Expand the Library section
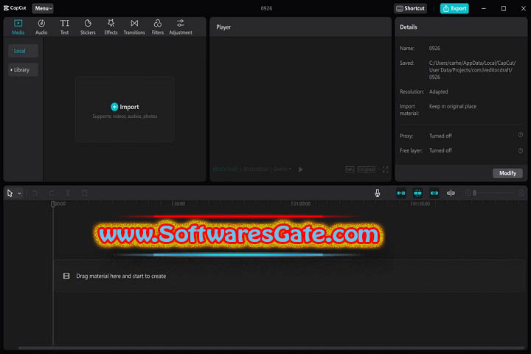 tap(23, 70)
